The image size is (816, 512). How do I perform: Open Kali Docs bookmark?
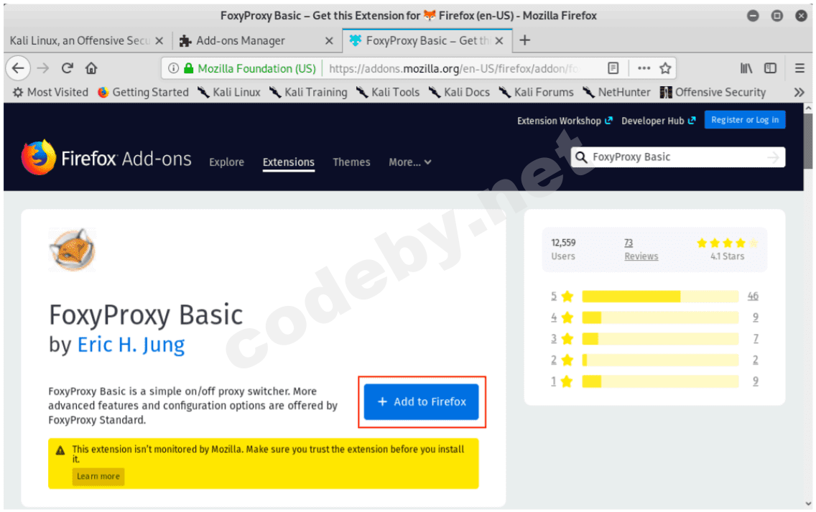459,92
